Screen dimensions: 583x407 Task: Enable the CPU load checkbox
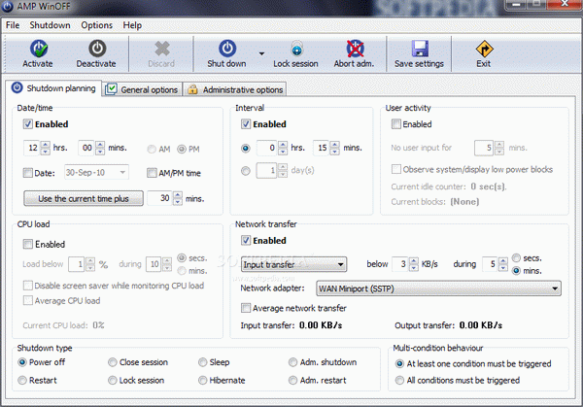point(28,244)
